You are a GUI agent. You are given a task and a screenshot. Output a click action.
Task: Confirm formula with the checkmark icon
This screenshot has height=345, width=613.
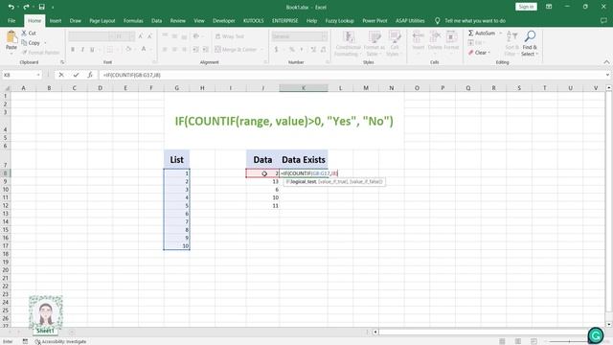(76, 75)
